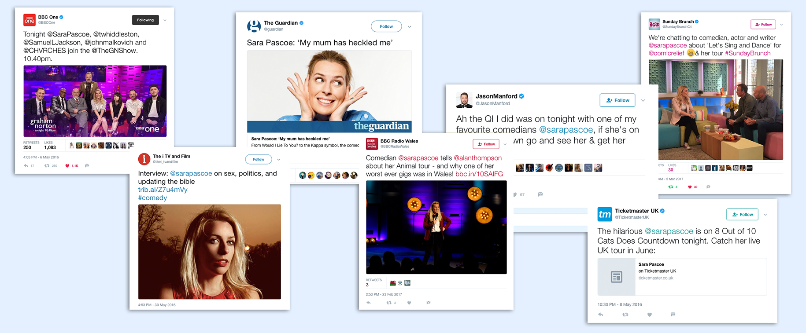This screenshot has height=333, width=806.
Task: Expand chevron menu on Sunday Brunch tweet
Action: [782, 25]
